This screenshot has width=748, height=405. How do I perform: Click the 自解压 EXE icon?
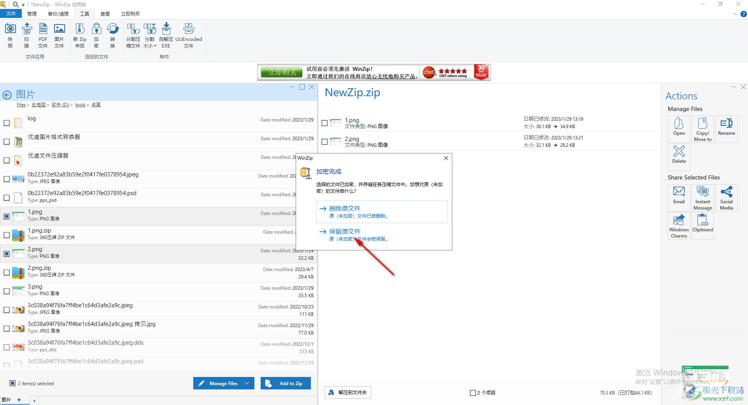pyautogui.click(x=166, y=35)
